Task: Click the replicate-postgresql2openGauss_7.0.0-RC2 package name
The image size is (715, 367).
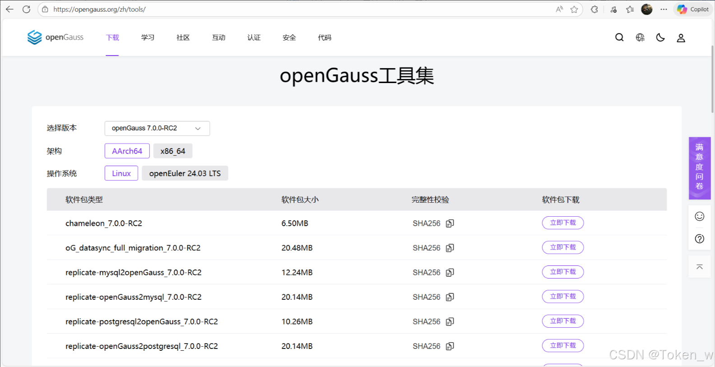Action: [142, 322]
